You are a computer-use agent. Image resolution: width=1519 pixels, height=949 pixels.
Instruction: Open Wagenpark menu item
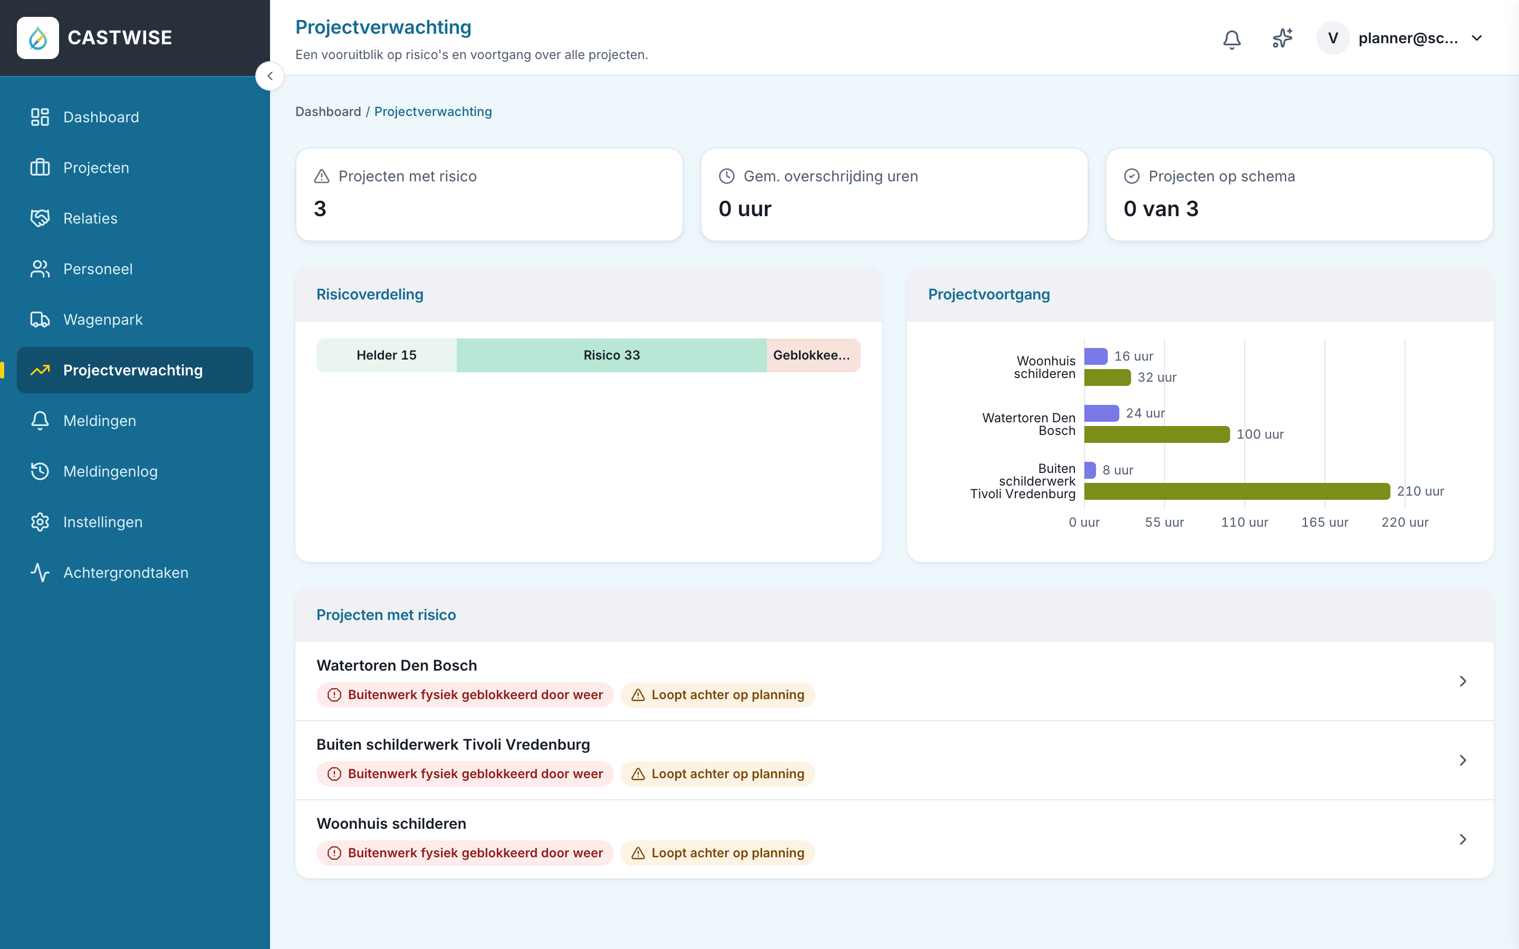[135, 319]
